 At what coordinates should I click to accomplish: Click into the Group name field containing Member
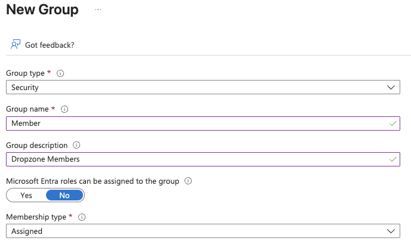pyautogui.click(x=203, y=123)
